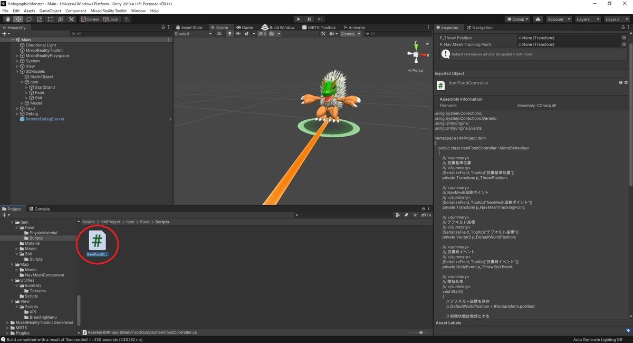Open the GameObject menu
633x343 pixels.
(50, 11)
